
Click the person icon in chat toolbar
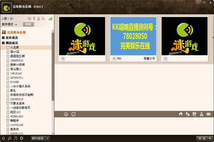[201, 114]
